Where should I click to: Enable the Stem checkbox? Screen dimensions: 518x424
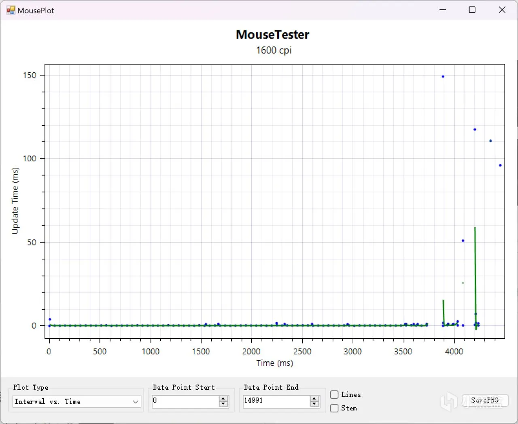click(x=334, y=408)
